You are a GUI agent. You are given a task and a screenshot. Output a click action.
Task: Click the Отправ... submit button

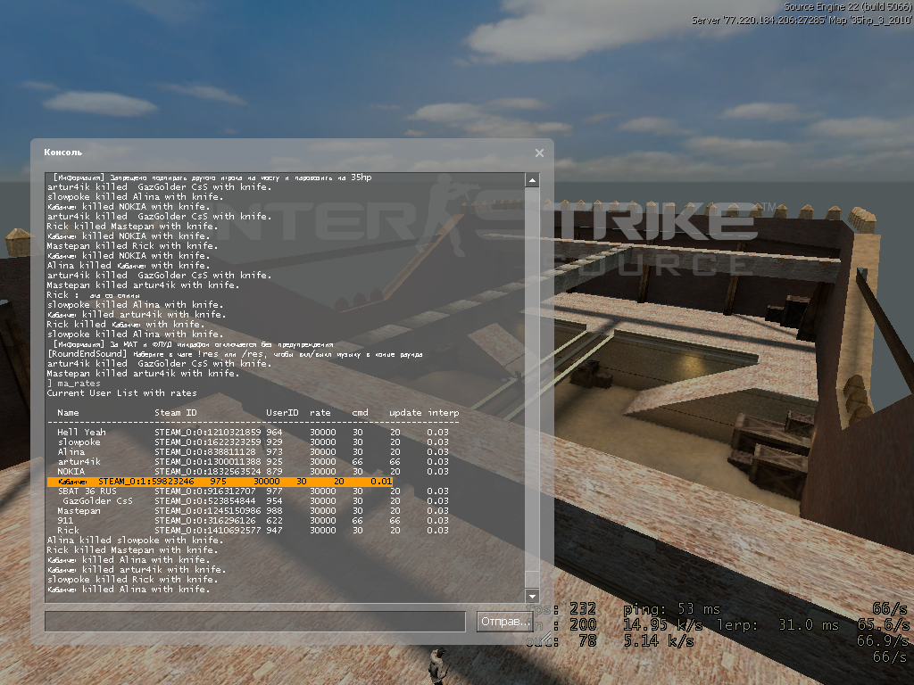pyautogui.click(x=503, y=622)
